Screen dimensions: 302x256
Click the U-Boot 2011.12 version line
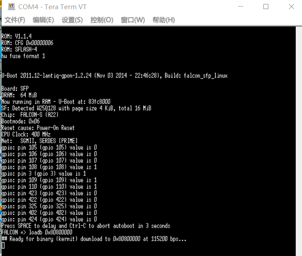[114, 76]
